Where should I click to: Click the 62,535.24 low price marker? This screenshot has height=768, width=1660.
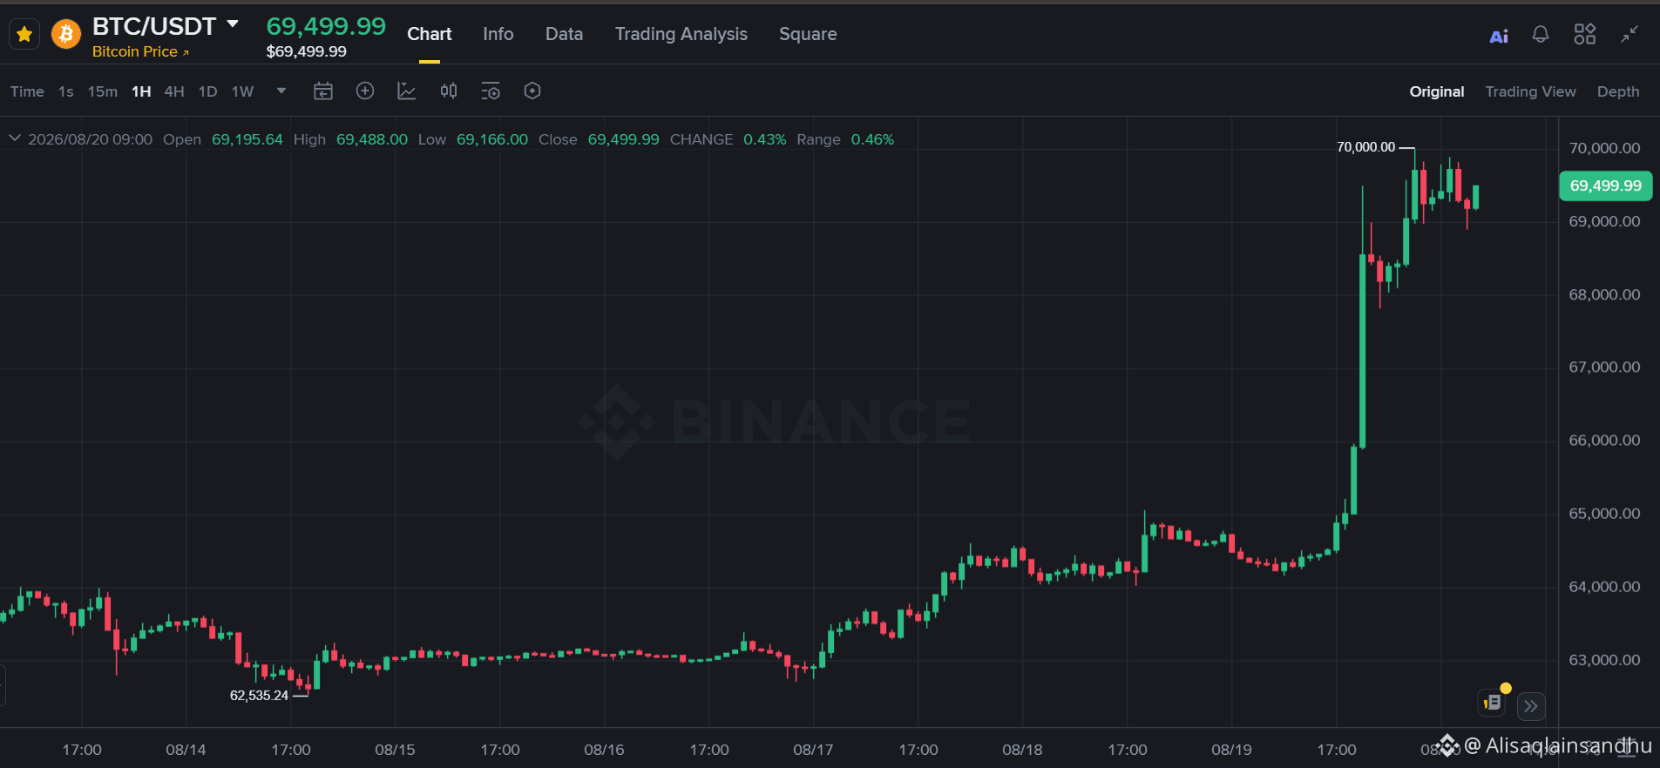point(259,695)
